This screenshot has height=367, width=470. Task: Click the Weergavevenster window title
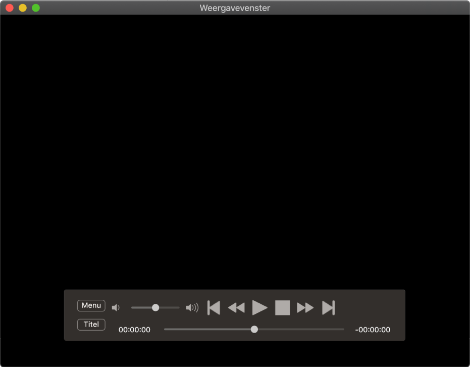pos(235,8)
